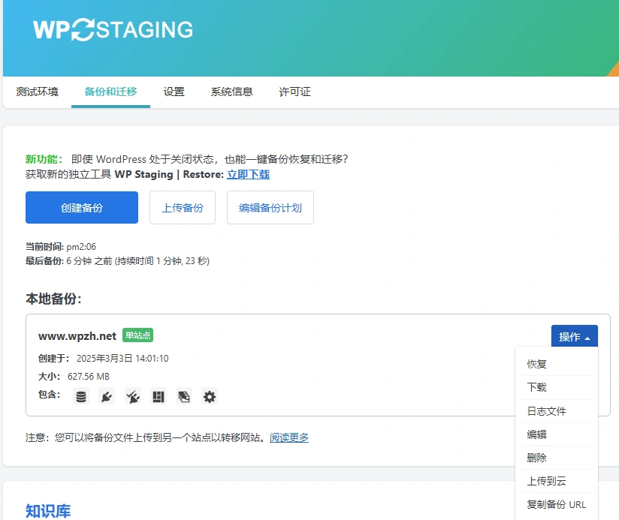Click the must-use plugins checkmark plug icon
The width and height of the screenshot is (619, 520).
[133, 397]
